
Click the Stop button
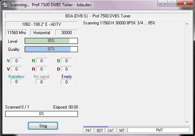(x=43, y=126)
